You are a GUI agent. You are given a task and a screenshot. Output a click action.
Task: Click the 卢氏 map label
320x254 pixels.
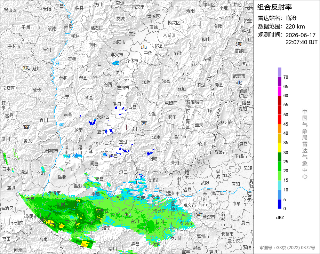(80, 246)
